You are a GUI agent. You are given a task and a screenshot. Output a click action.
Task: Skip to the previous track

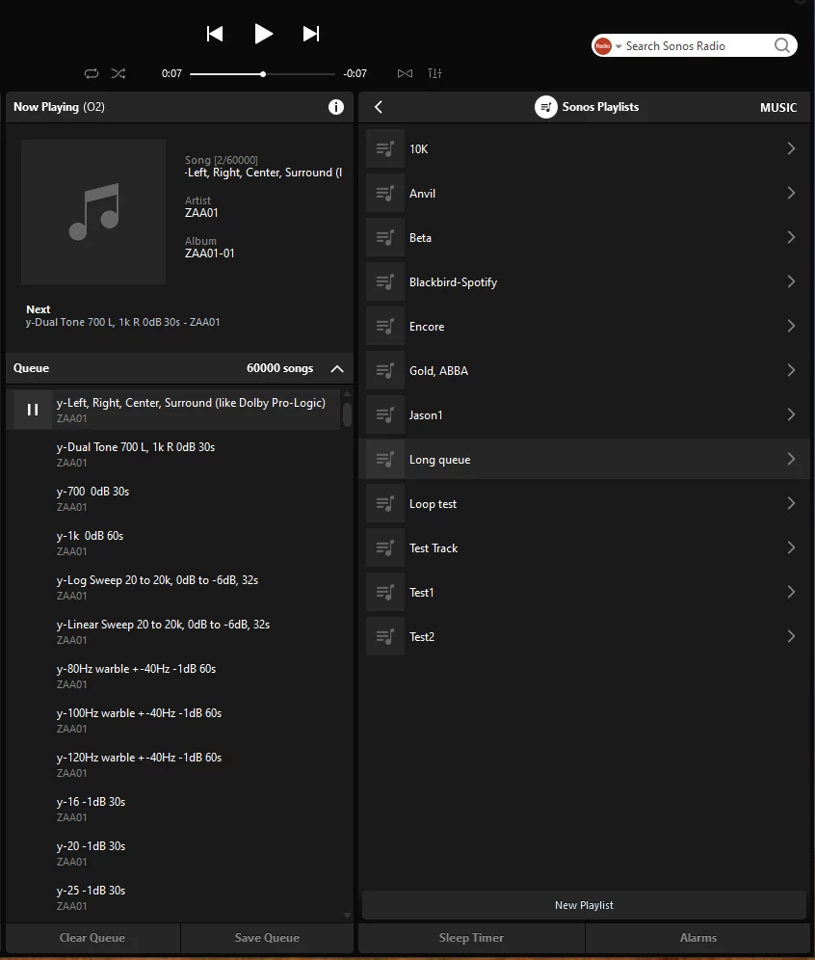pos(215,34)
